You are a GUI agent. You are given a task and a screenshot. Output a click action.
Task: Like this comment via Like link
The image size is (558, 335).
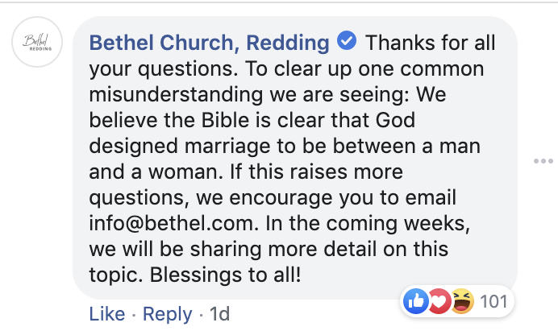click(x=107, y=314)
